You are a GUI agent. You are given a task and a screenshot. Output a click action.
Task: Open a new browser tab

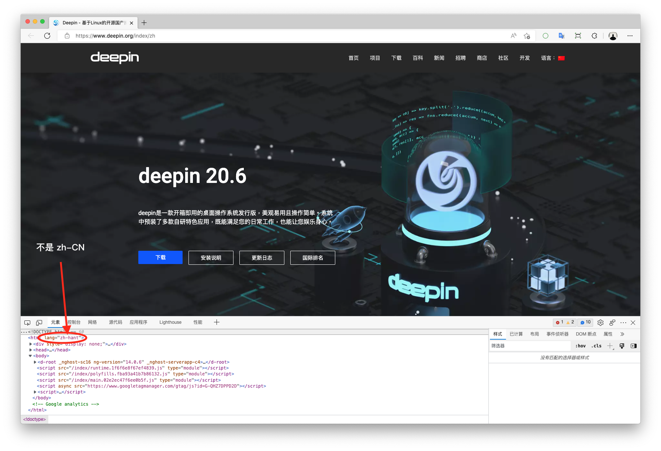[144, 23]
